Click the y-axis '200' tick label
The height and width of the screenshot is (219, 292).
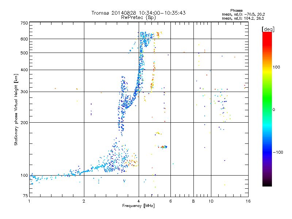24,123
